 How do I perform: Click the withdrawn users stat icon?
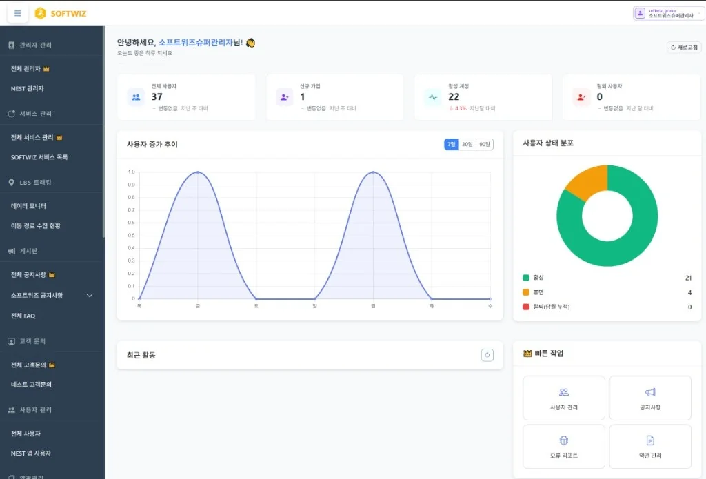click(581, 97)
